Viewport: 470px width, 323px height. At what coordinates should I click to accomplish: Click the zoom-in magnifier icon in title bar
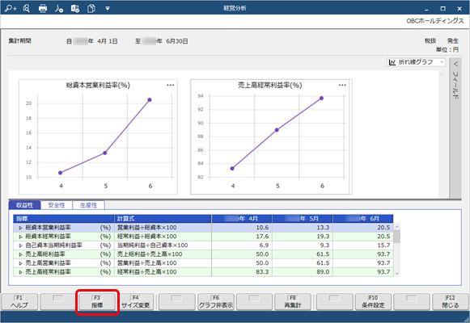pos(11,8)
